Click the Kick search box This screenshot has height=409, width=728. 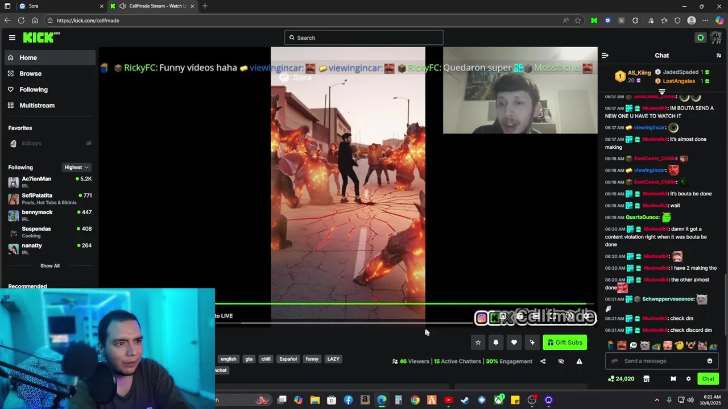(x=363, y=37)
